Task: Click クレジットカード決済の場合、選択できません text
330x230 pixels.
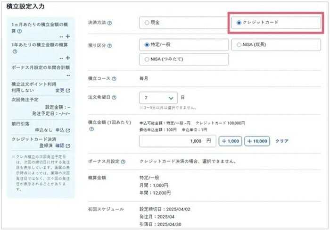Action: (188, 162)
